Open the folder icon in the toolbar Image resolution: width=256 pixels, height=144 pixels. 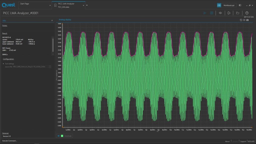tap(238, 13)
